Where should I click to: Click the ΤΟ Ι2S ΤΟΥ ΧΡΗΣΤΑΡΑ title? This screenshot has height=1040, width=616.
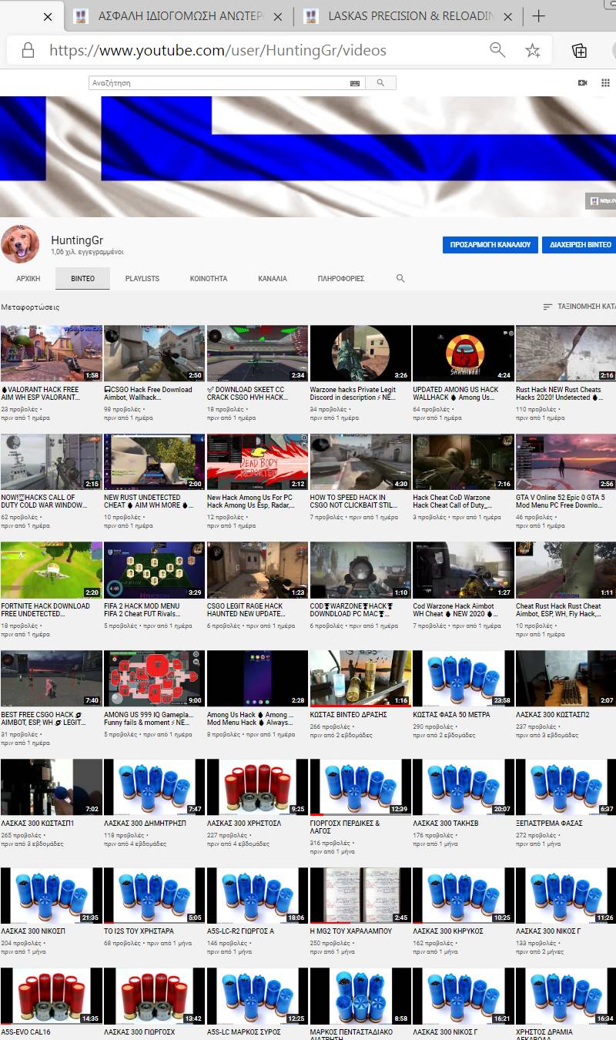point(139,931)
